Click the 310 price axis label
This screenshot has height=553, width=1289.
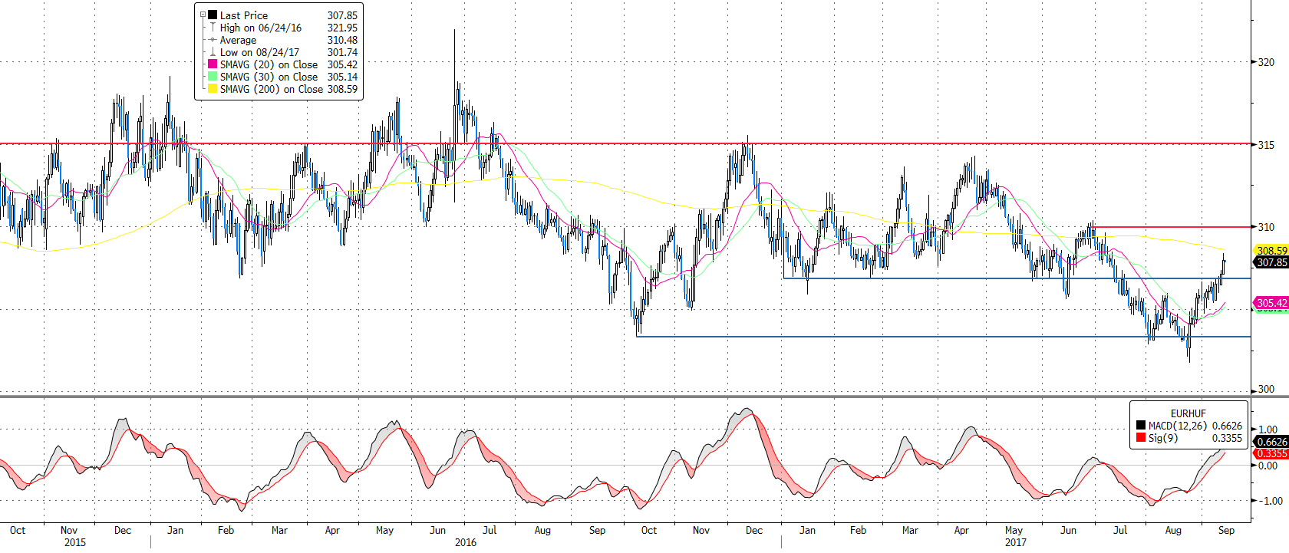(1266, 227)
